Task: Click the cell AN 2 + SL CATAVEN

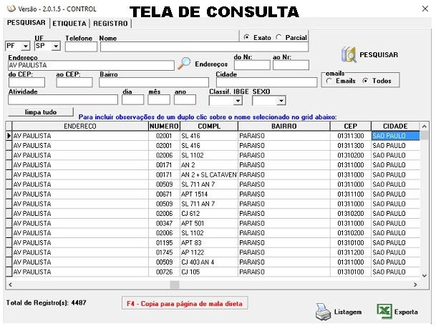Action: (x=209, y=174)
